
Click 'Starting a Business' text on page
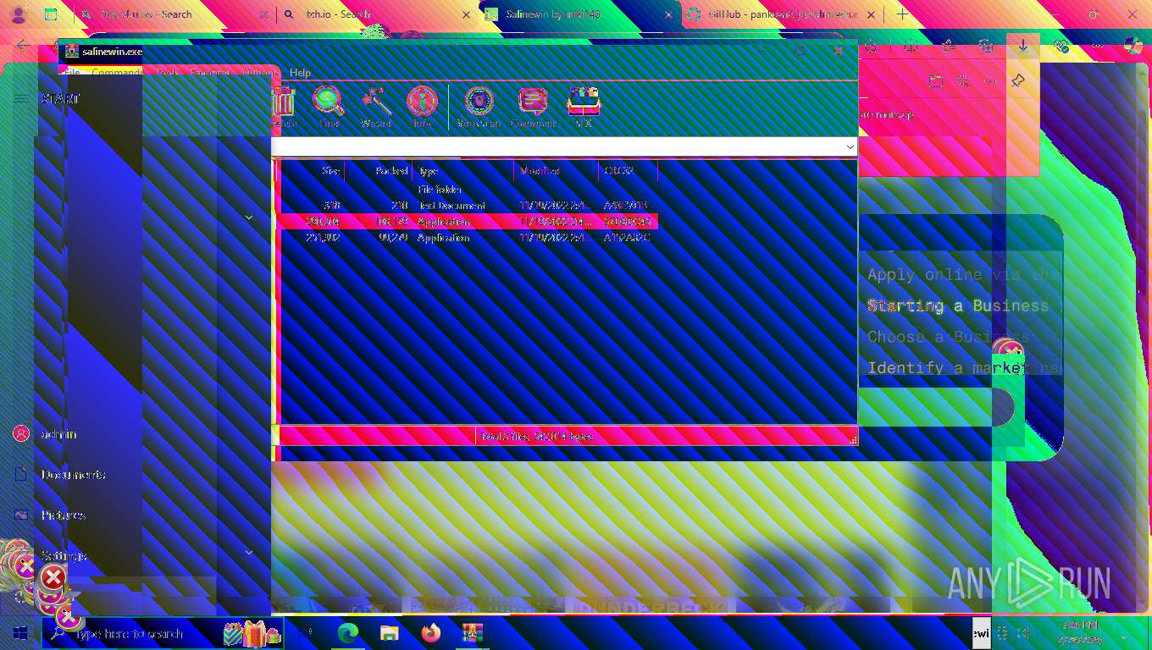click(x=958, y=306)
